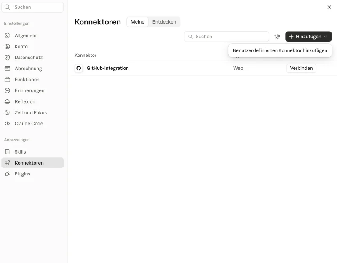
Task: Close the settings dialog with X
Action: (x=329, y=7)
